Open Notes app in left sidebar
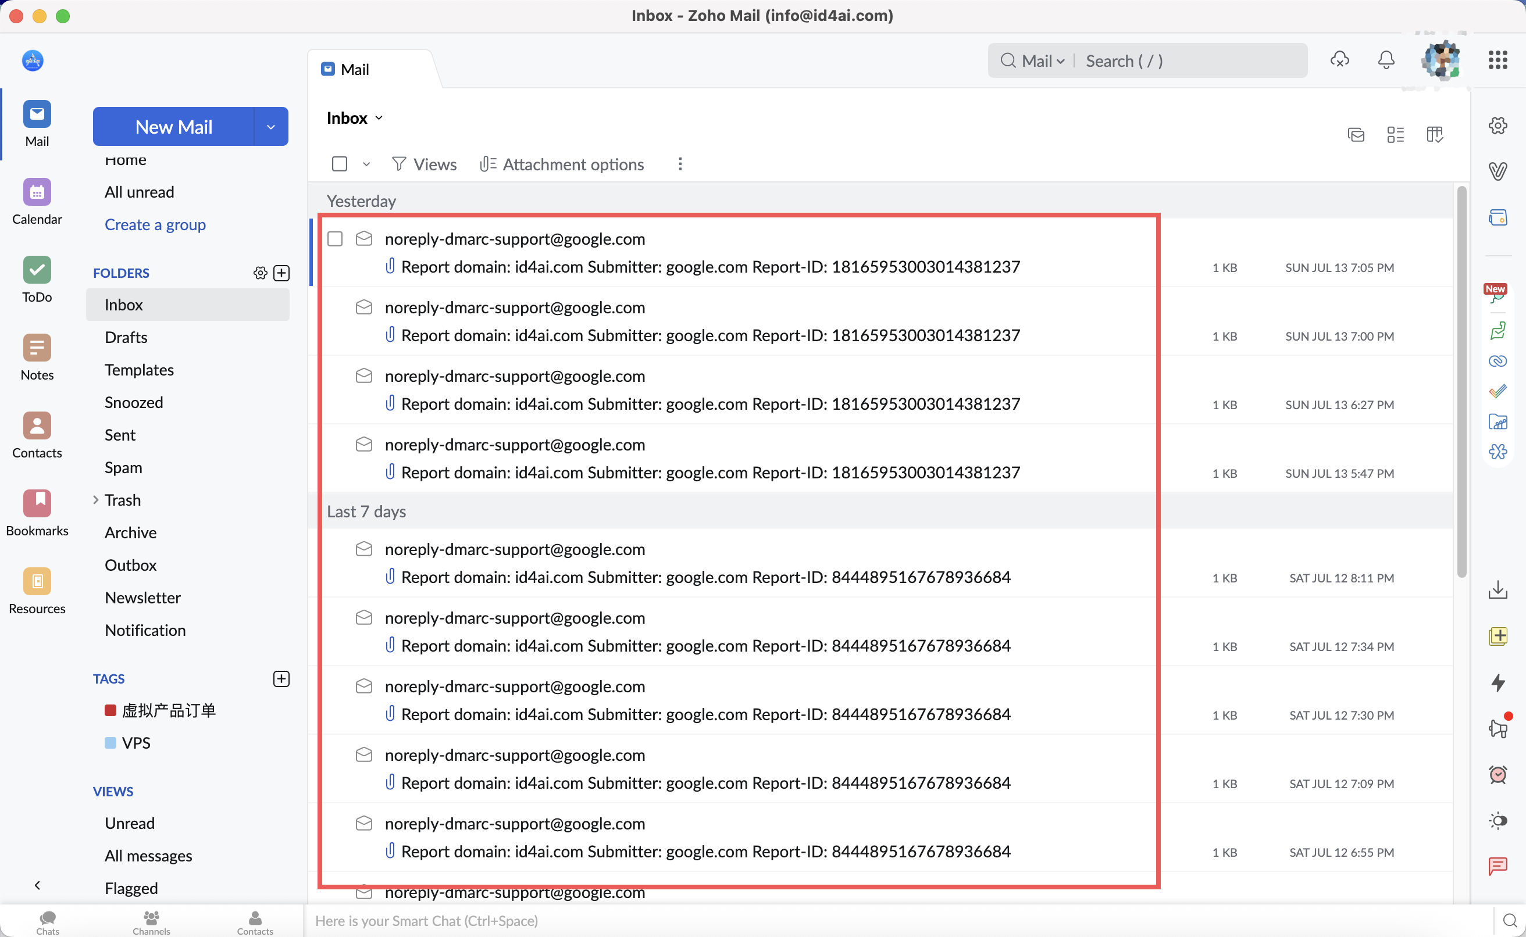This screenshot has height=937, width=1526. [37, 348]
